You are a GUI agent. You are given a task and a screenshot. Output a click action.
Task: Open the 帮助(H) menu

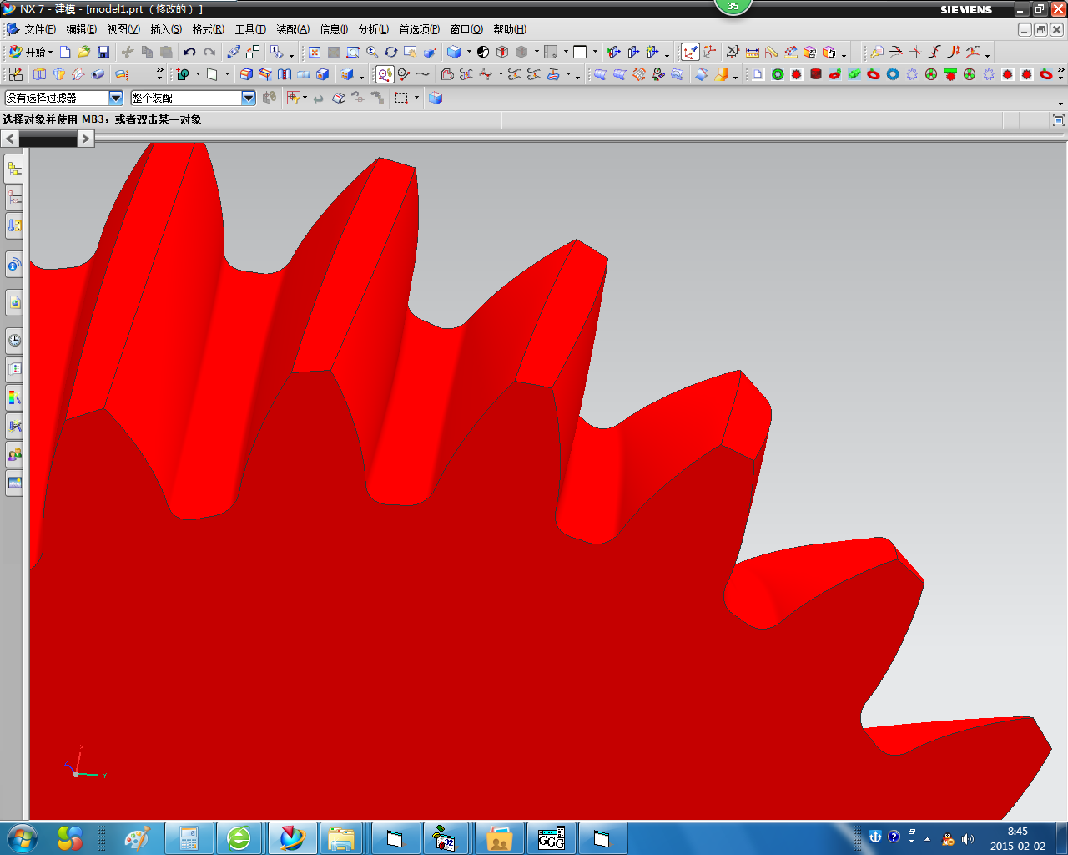pyautogui.click(x=510, y=29)
